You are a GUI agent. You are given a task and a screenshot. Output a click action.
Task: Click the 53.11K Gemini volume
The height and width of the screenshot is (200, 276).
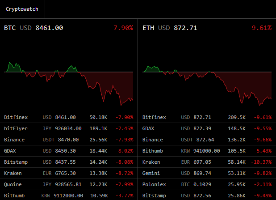coord(237,173)
